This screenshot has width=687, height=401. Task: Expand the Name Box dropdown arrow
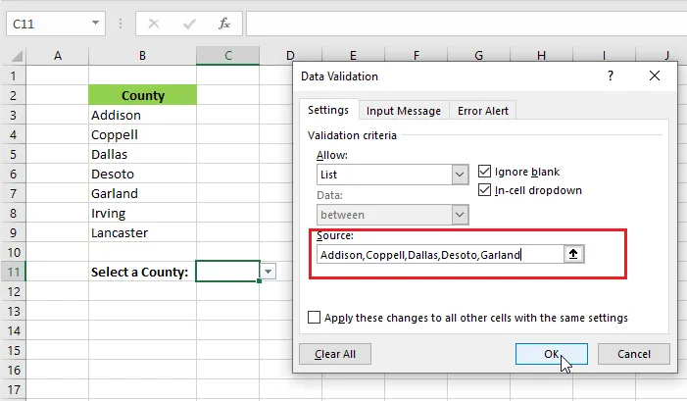[95, 23]
